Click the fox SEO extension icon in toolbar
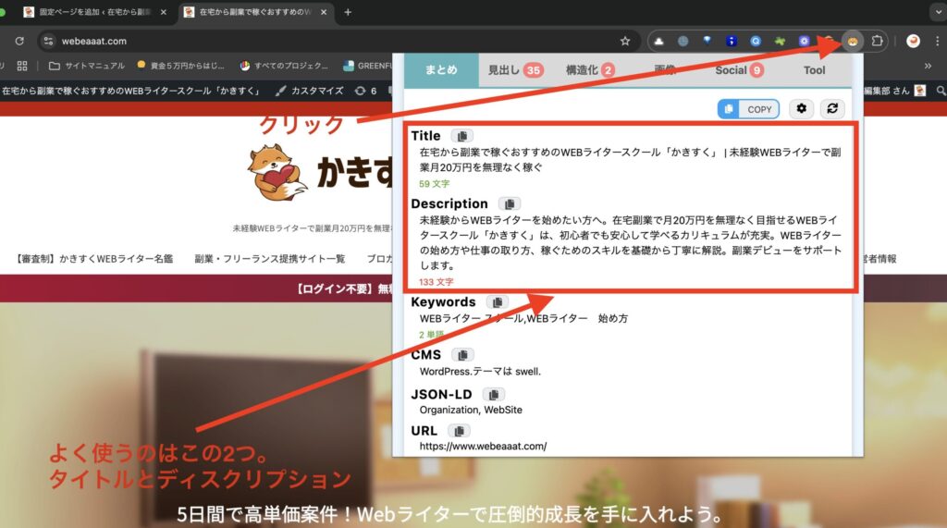 (x=852, y=41)
